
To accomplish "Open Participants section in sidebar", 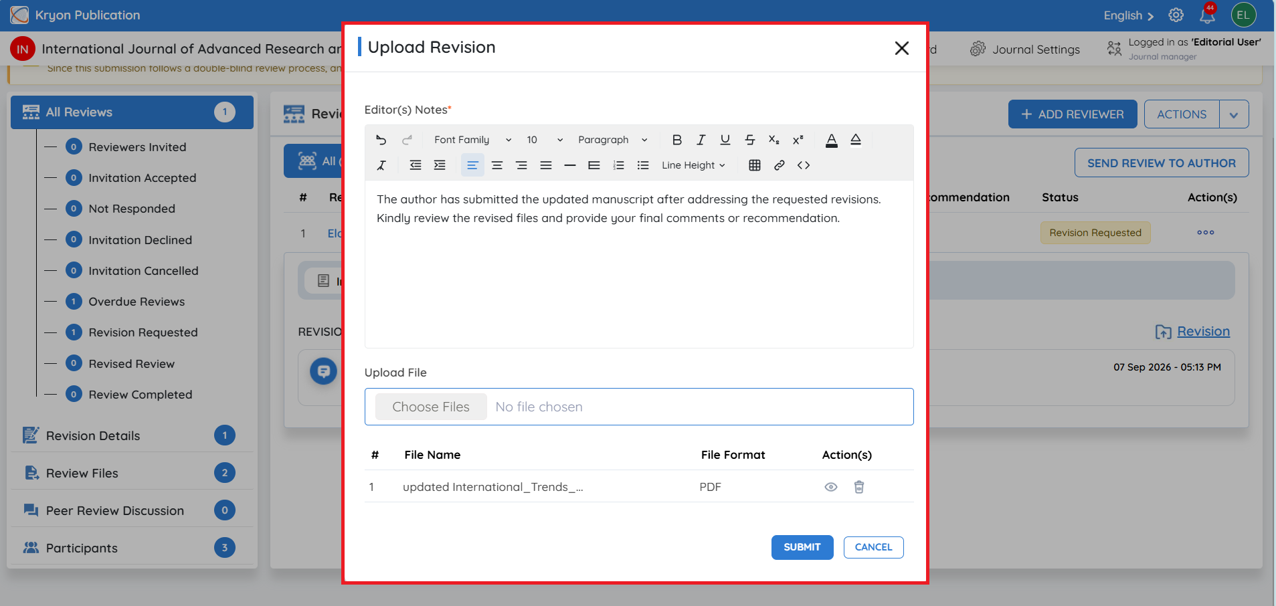I will (132, 548).
